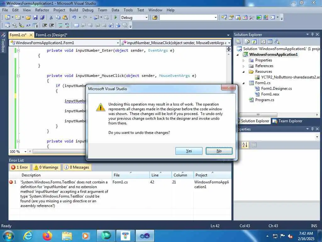Open the Tools menu
This screenshot has width=322, height=242.
(128, 10)
